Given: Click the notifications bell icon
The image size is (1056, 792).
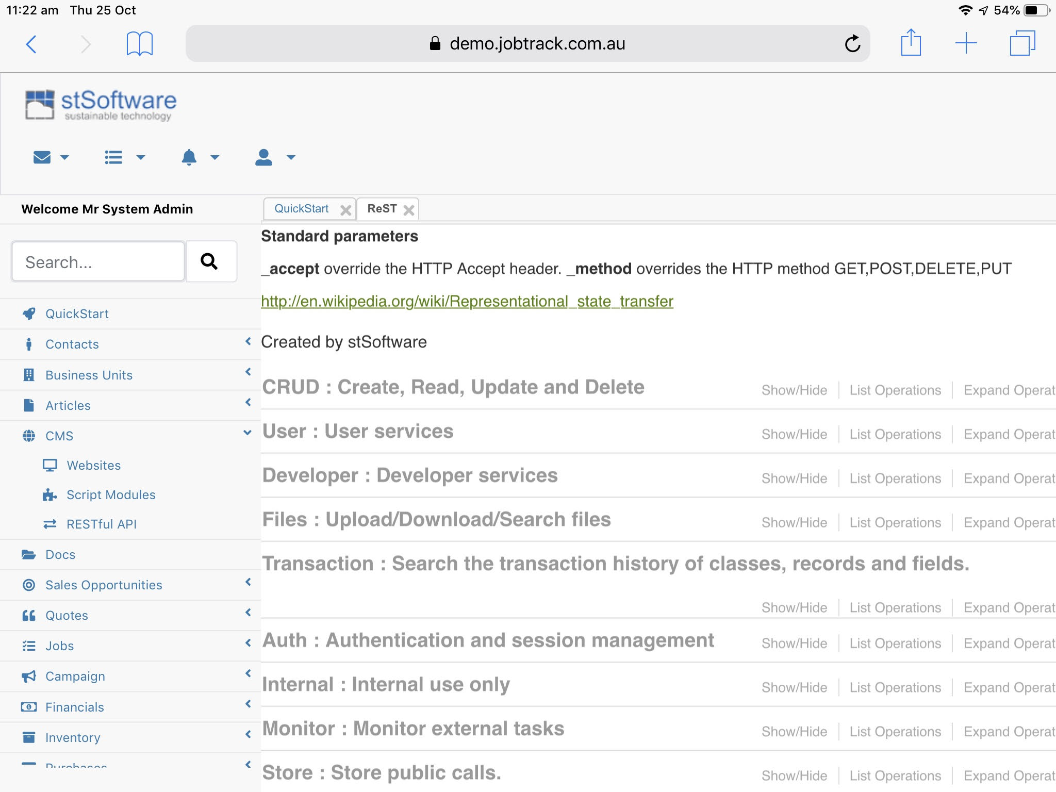Looking at the screenshot, I should [x=189, y=157].
